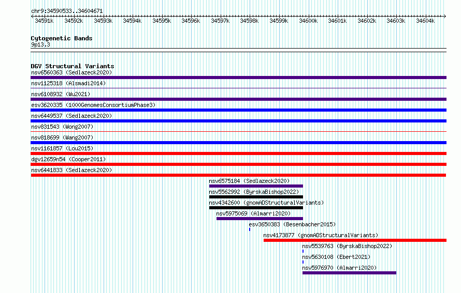Screen dimensions: 461x293
Task: Select the nsv818699 blue variant bar
Action: tap(238, 143)
